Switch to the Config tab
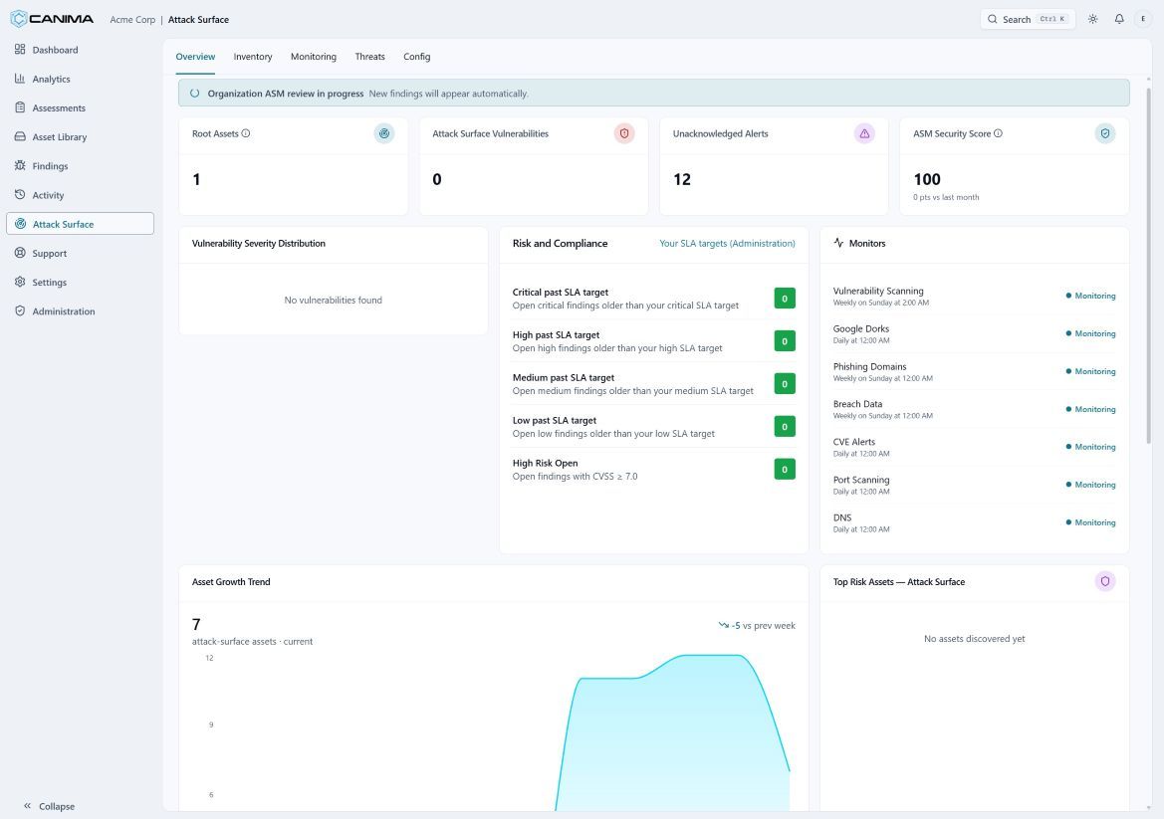 416,57
